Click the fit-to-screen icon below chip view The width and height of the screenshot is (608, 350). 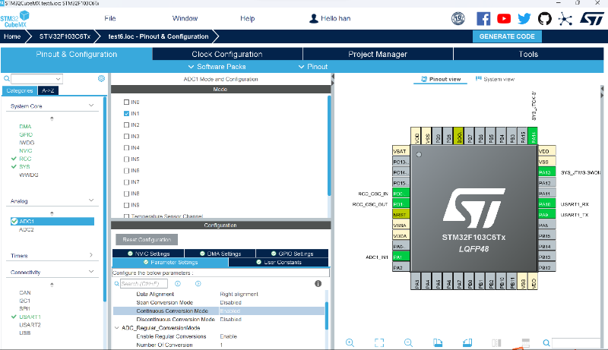(x=379, y=343)
